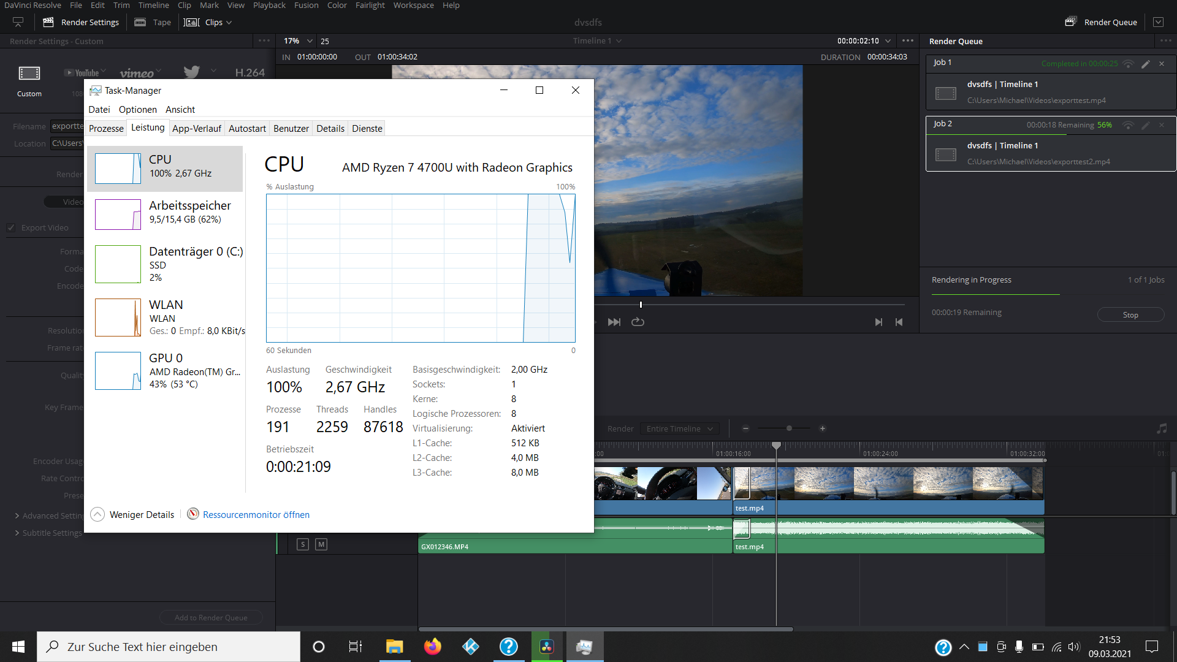Switch to App-Verlauf tab
1177x662 pixels.
(x=196, y=128)
